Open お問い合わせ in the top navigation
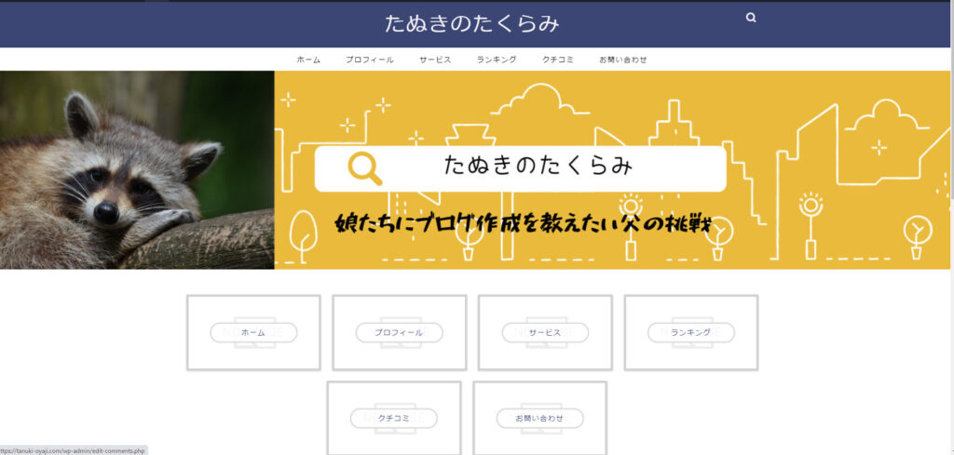This screenshot has width=954, height=455. click(x=623, y=60)
